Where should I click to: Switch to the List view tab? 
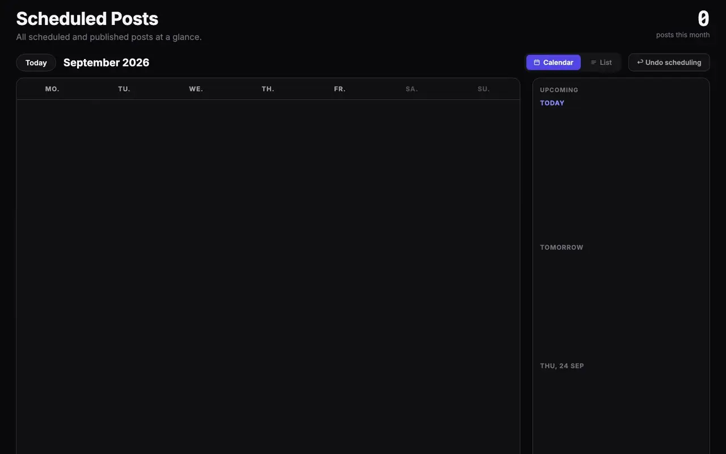[x=601, y=62]
